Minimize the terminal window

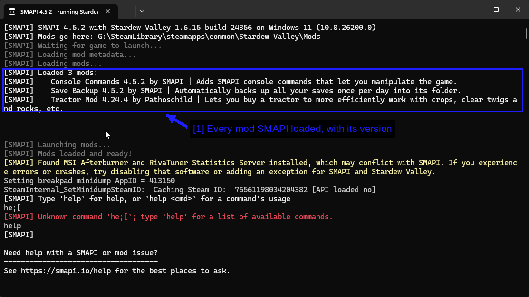click(x=474, y=9)
